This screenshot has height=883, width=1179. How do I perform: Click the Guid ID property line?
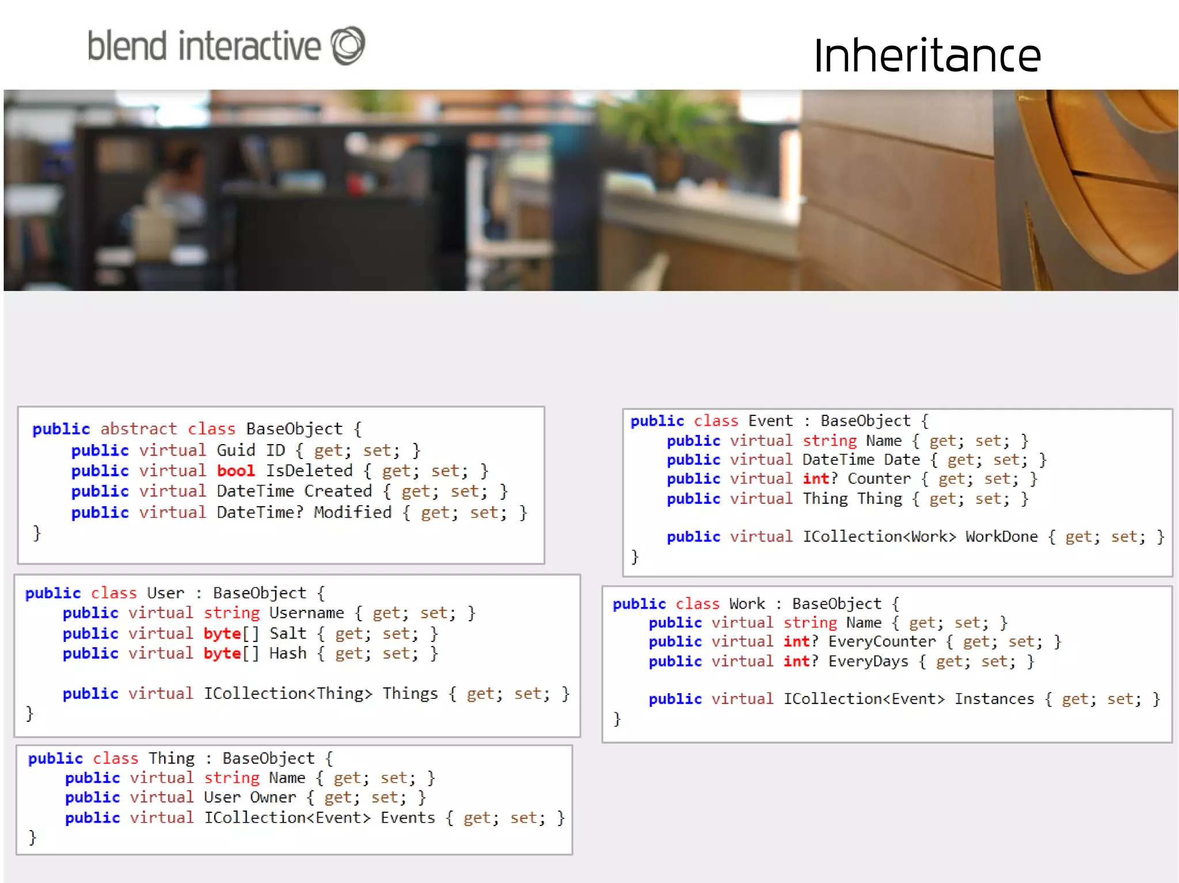[245, 450]
